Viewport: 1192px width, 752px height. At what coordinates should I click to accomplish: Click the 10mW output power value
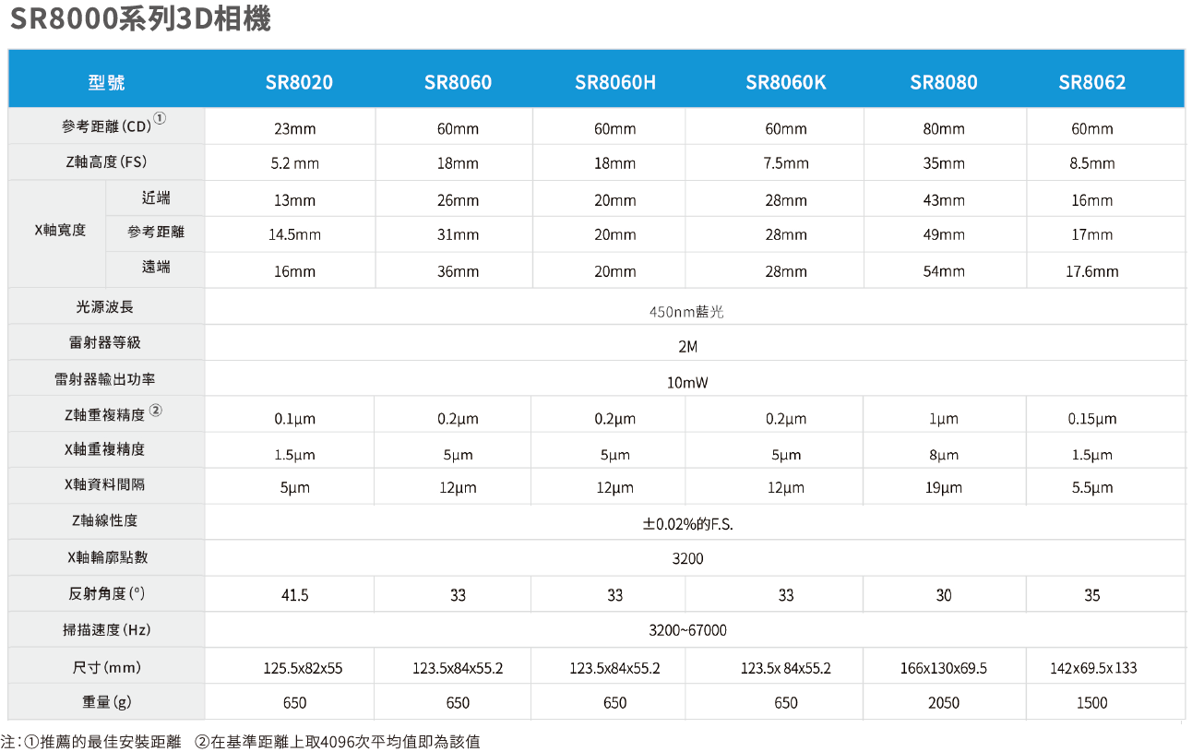tap(687, 383)
